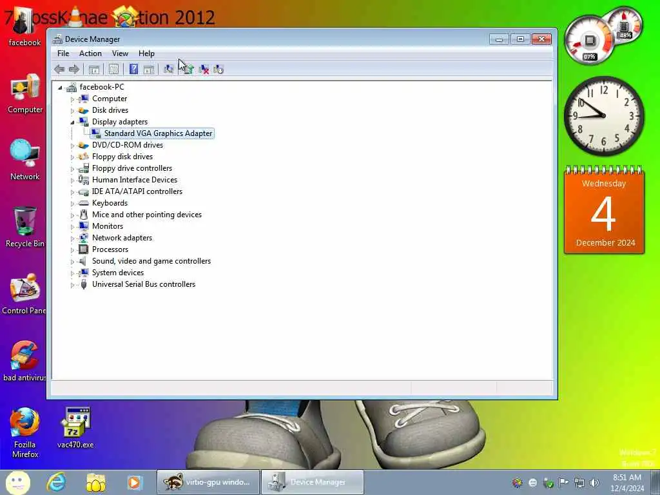This screenshot has width=660, height=495.
Task: Click the Forward arrow in Device Manager toolbar
Action: click(x=73, y=70)
